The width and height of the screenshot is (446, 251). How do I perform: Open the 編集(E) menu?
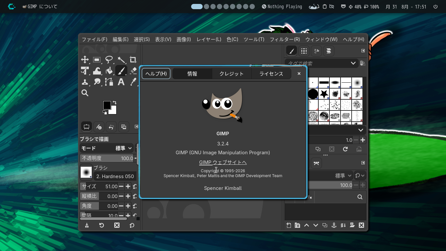click(x=120, y=39)
